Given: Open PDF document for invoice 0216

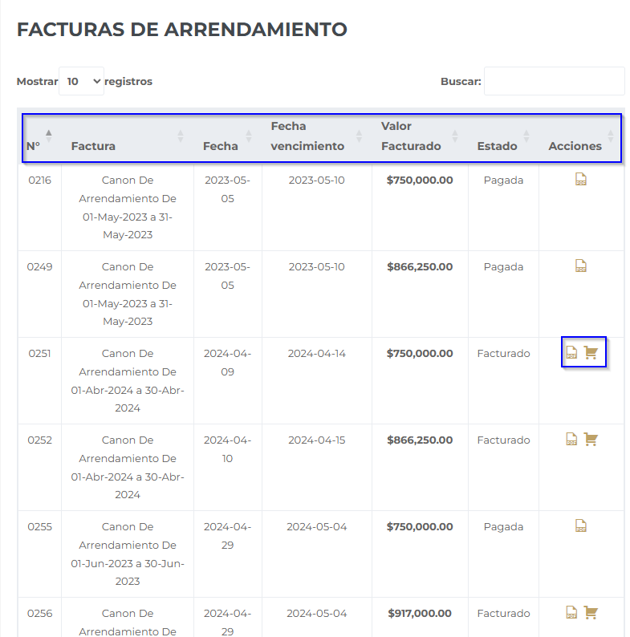Looking at the screenshot, I should pyautogui.click(x=581, y=181).
